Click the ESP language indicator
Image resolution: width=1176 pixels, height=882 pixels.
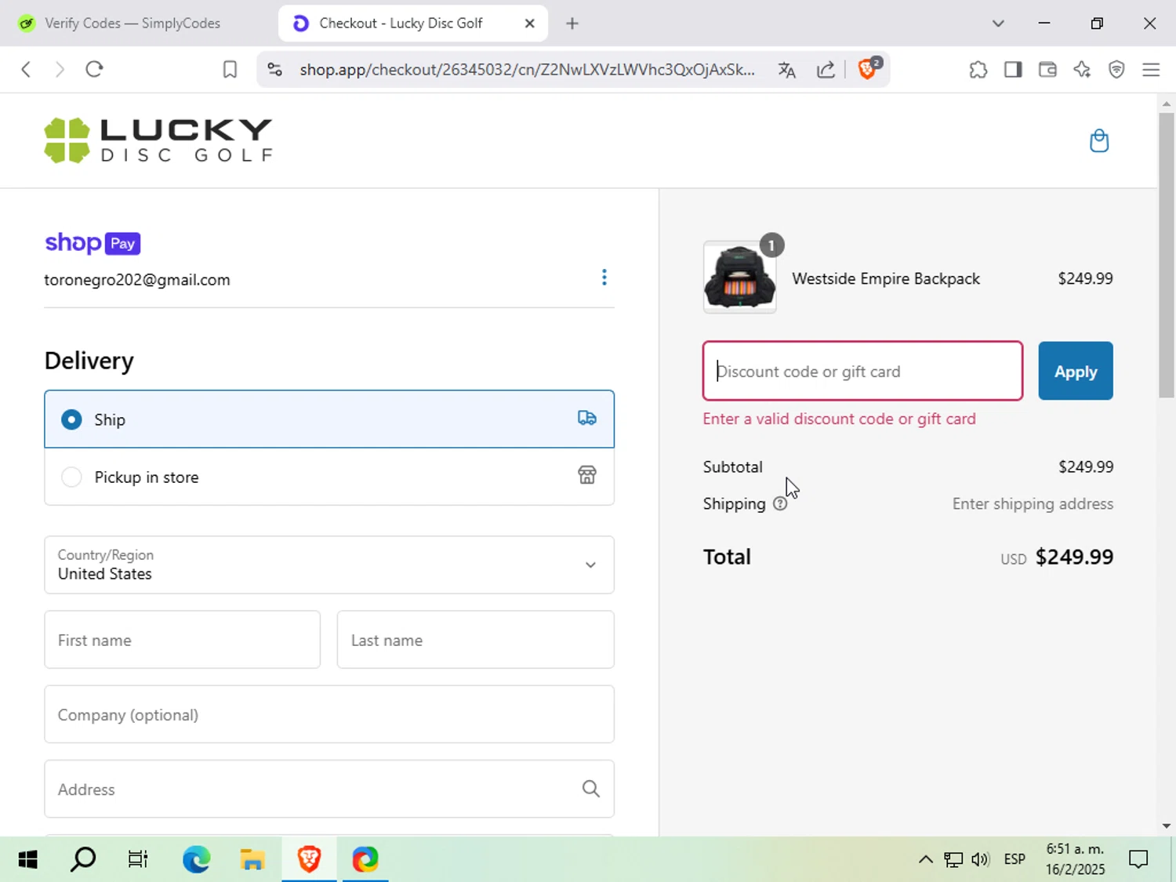[x=1014, y=859]
